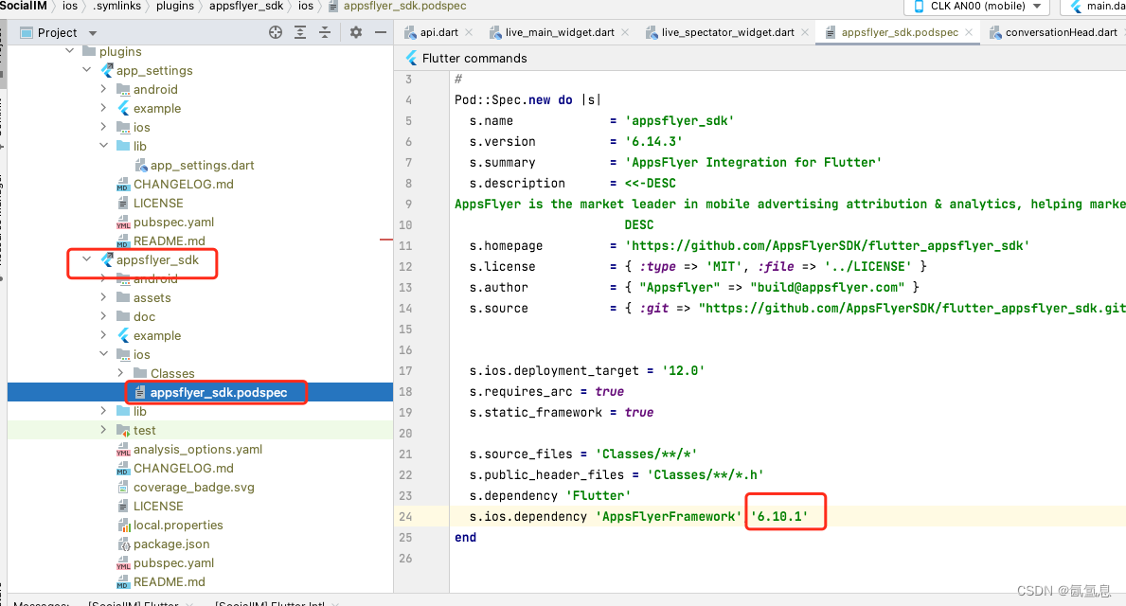Collapse the app_settings plugin node
This screenshot has height=606, width=1126.
[87, 70]
